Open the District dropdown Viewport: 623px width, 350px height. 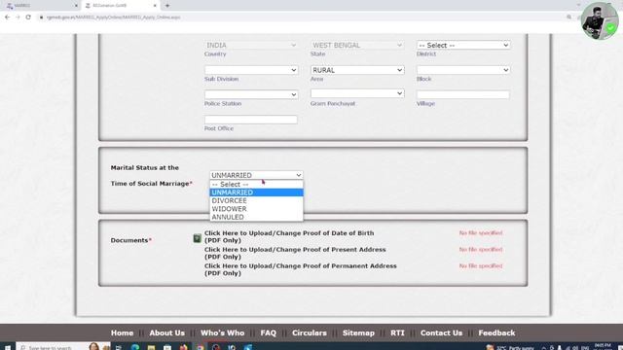click(x=463, y=46)
